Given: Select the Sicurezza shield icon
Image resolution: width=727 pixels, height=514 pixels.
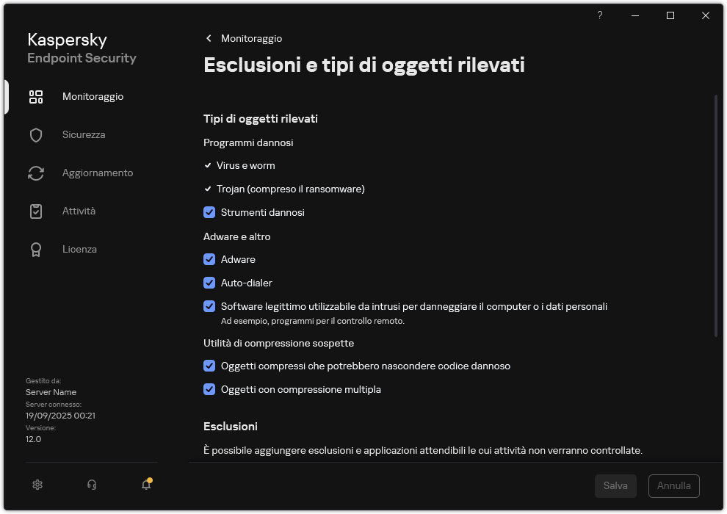Looking at the screenshot, I should pos(36,134).
